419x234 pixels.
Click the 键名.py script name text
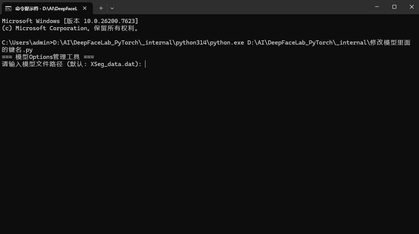coord(21,50)
